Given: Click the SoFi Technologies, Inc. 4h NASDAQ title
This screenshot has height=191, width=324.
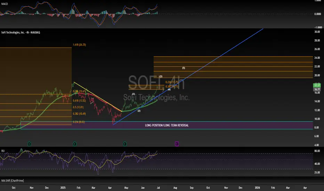Looking at the screenshot, I should [x=21, y=32].
